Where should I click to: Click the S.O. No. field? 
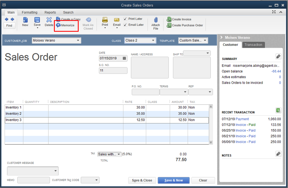pos(113,71)
